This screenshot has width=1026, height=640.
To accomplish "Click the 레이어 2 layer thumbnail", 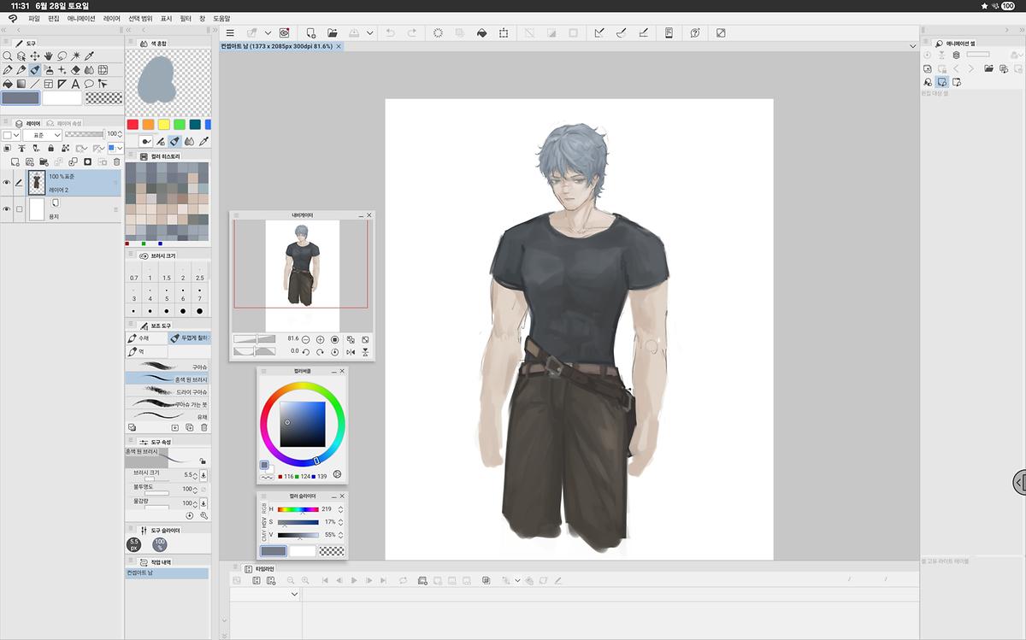I will 37,183.
